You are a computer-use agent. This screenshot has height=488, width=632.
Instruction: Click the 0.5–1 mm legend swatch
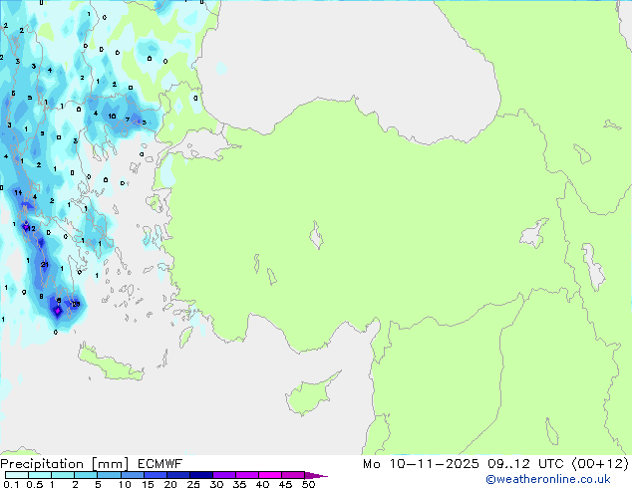pos(40,475)
